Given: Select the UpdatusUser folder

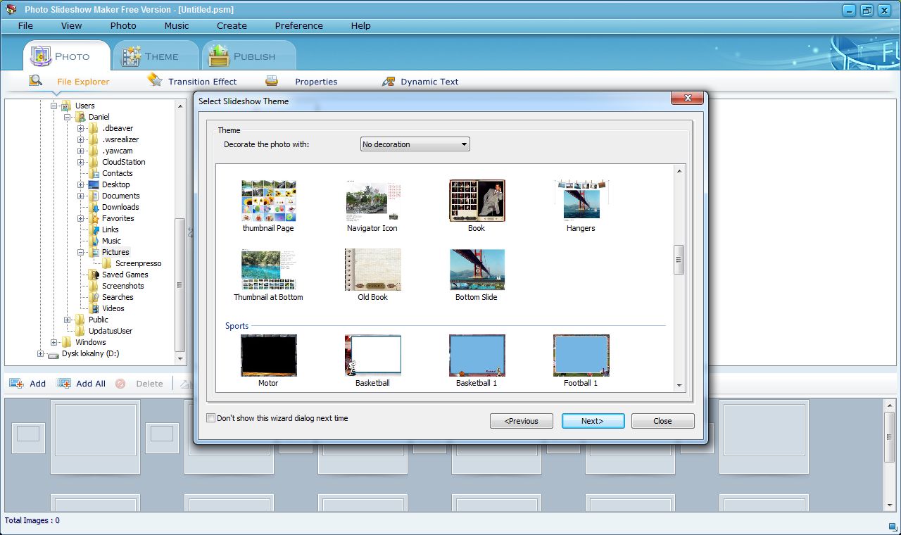Looking at the screenshot, I should pyautogui.click(x=110, y=331).
